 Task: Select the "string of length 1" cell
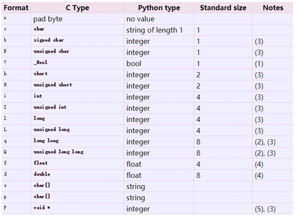pos(154,30)
